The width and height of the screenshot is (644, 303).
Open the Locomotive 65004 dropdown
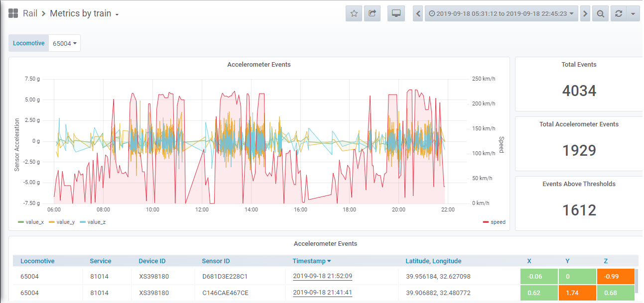pos(65,43)
